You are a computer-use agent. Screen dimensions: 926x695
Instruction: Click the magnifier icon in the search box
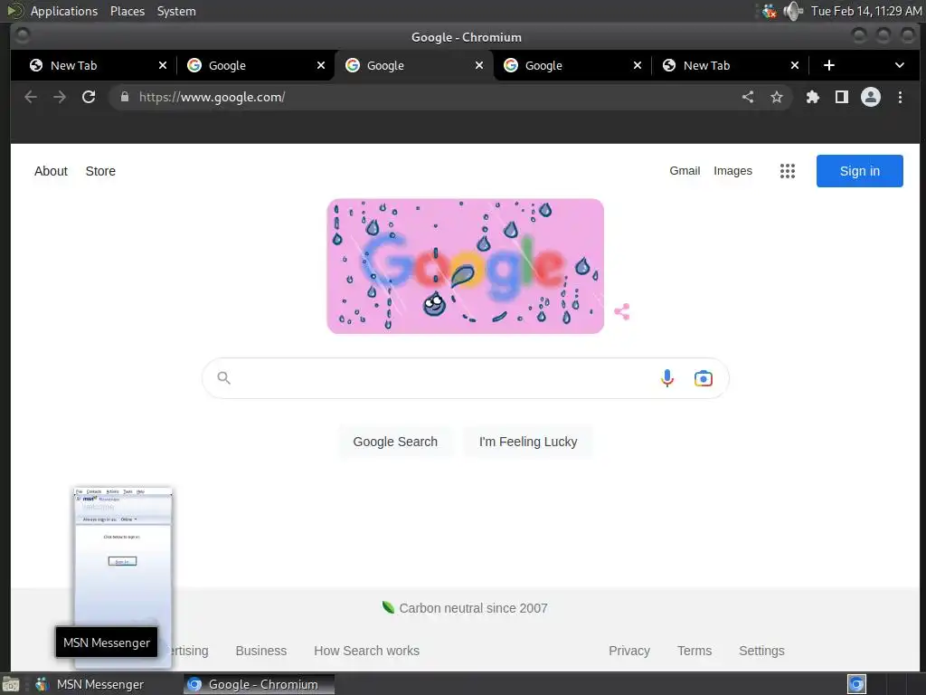[x=223, y=377]
